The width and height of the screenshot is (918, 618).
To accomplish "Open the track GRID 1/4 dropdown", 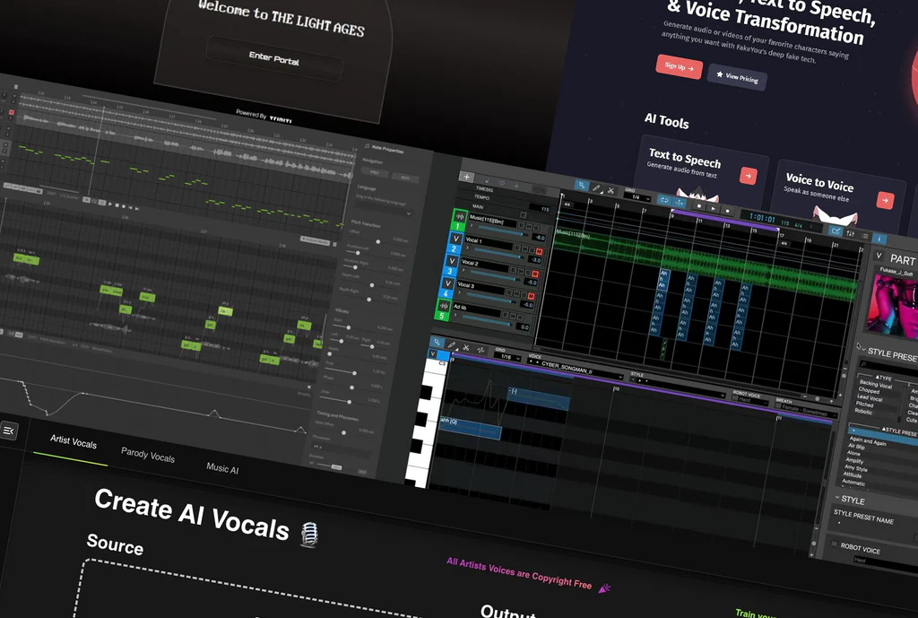I will coord(636,197).
